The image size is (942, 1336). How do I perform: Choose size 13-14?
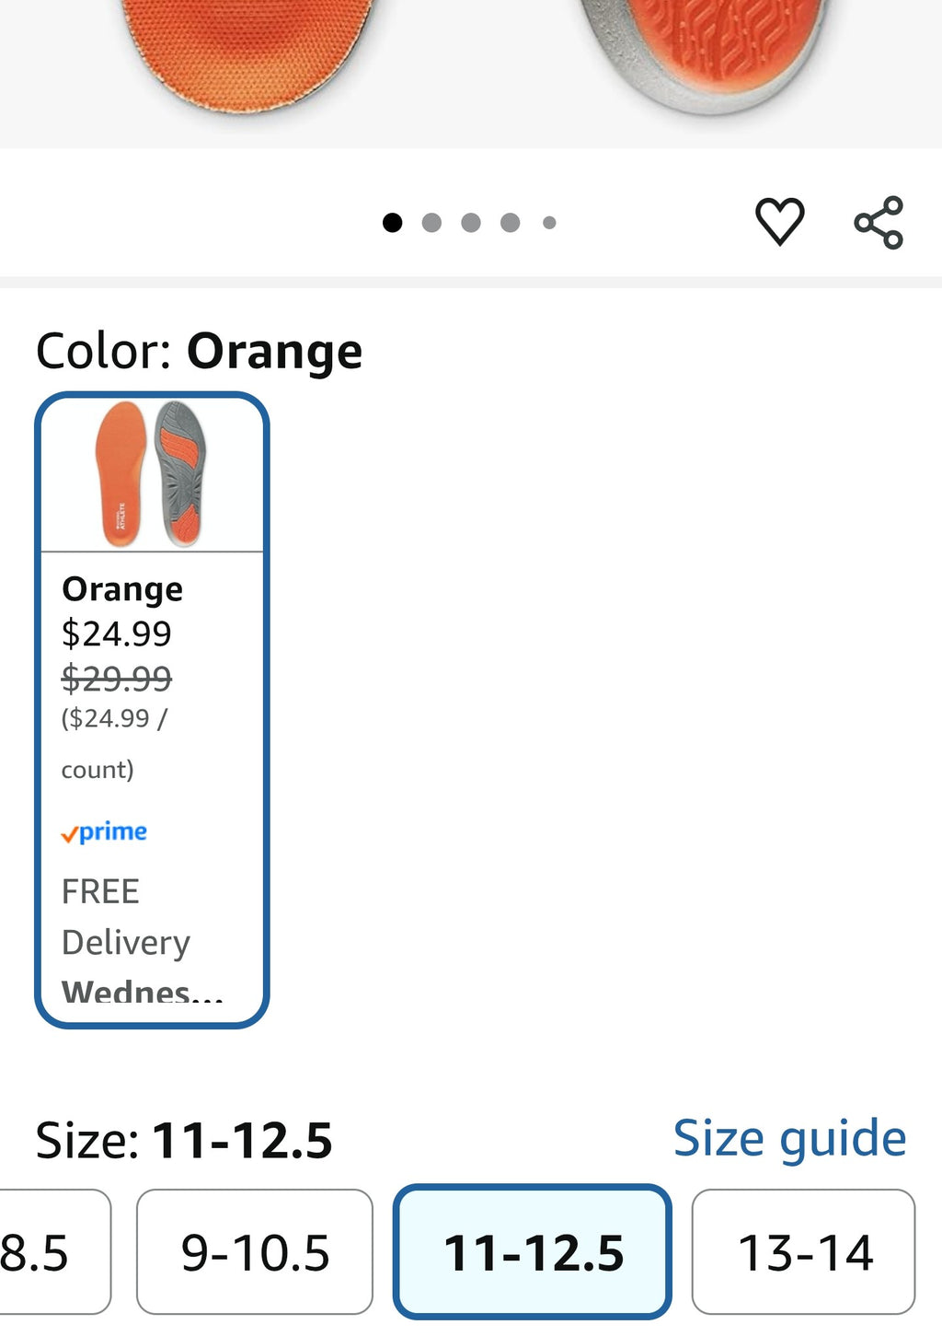pyautogui.click(x=804, y=1252)
